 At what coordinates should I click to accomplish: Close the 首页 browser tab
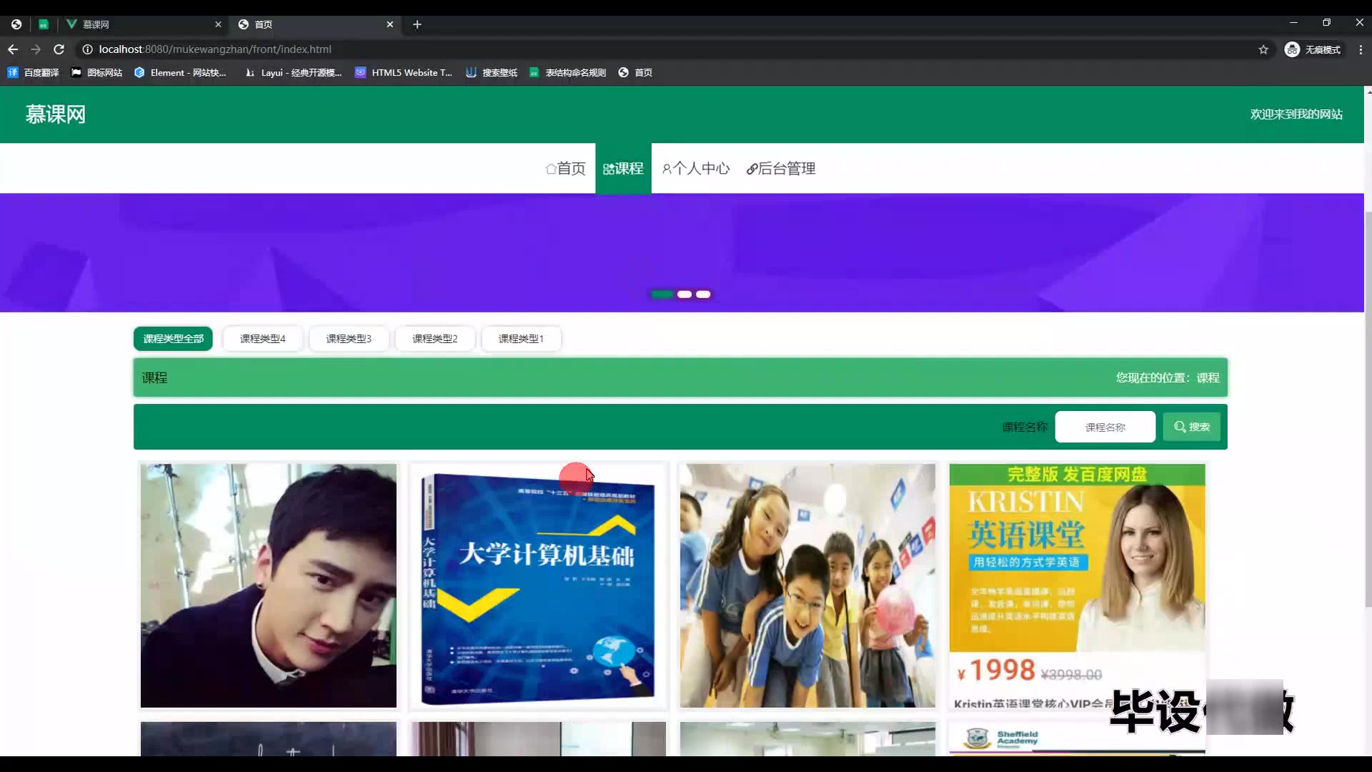389,24
